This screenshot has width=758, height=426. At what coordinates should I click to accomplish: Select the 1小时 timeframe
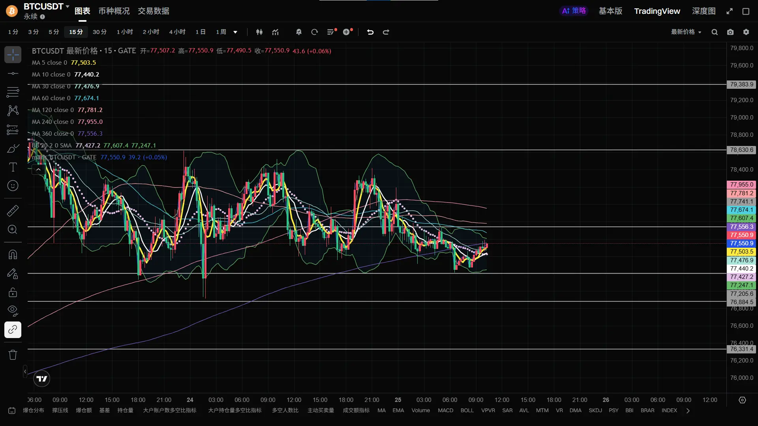(125, 32)
